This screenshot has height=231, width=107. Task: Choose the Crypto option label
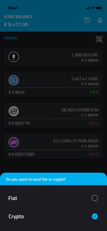(x=16, y=216)
